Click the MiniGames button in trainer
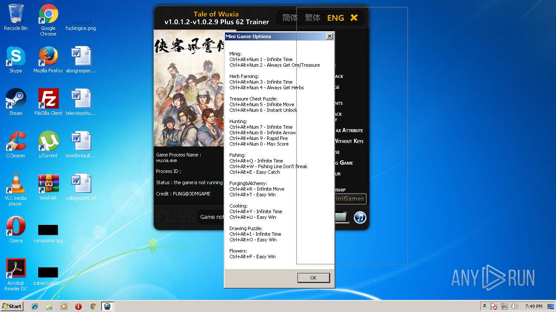556x312 pixels. point(350,199)
